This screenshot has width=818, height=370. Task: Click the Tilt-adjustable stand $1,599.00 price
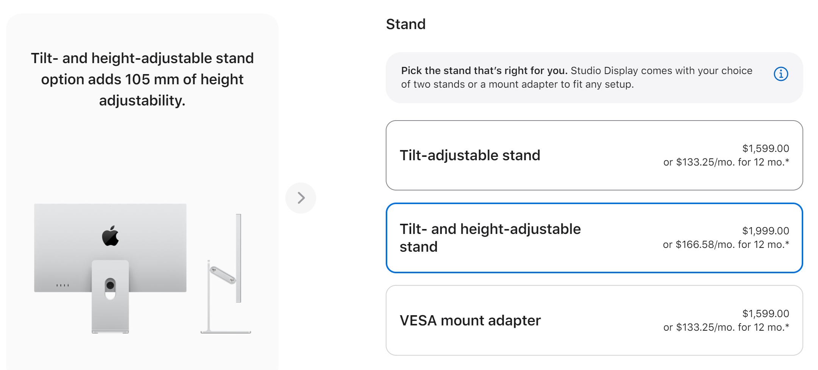(765, 149)
